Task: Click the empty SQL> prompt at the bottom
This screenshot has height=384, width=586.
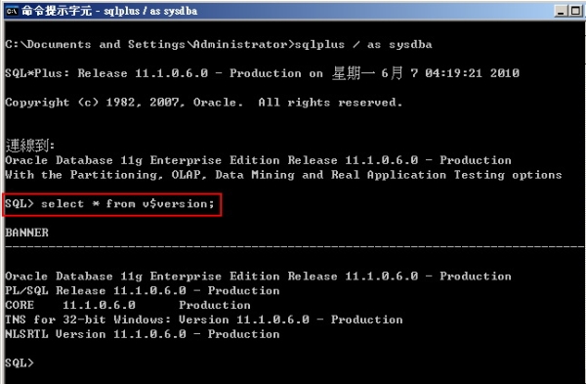Action: point(20,363)
